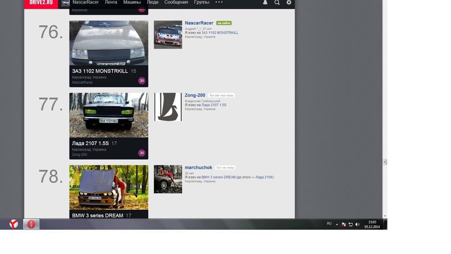This screenshot has height=254, width=451.
Task: Open the Люди menu item
Action: click(152, 2)
